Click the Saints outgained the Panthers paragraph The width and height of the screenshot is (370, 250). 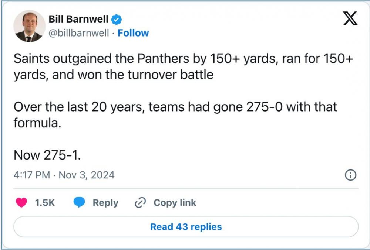[x=183, y=66]
